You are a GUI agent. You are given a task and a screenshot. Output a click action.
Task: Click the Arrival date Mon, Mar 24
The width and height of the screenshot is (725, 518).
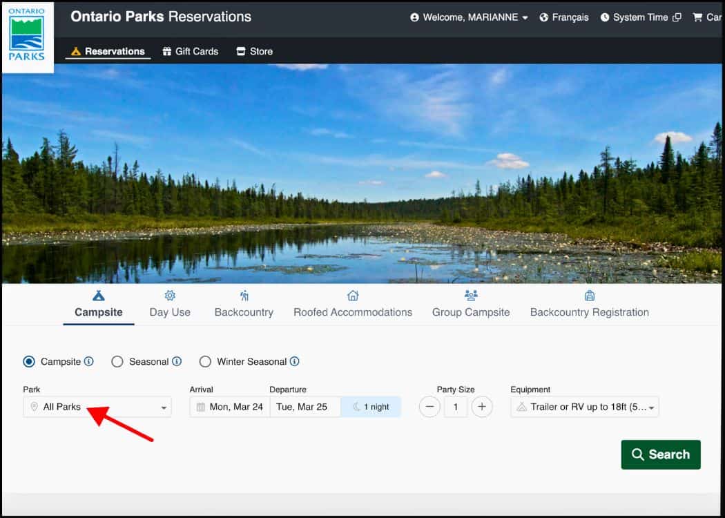pyautogui.click(x=230, y=407)
